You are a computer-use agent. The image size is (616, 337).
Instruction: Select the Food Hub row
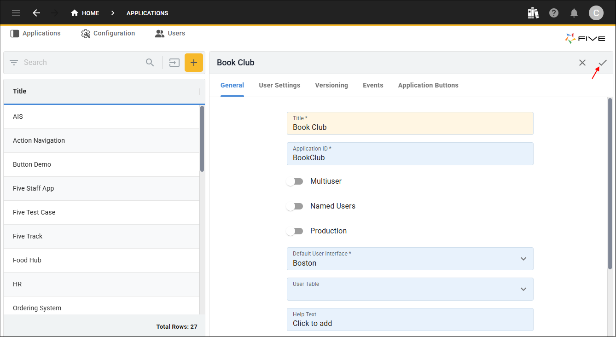click(x=101, y=260)
